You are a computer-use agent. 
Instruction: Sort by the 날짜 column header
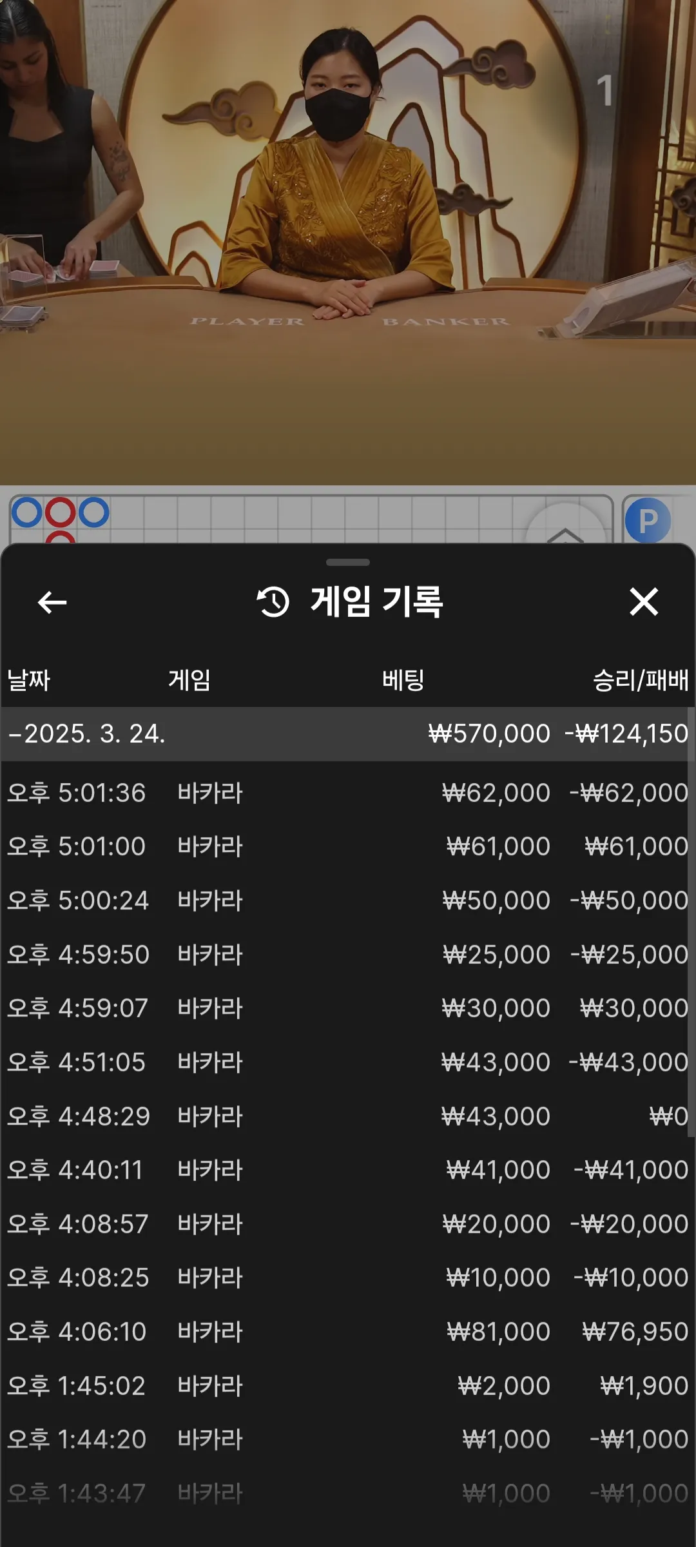click(x=28, y=680)
